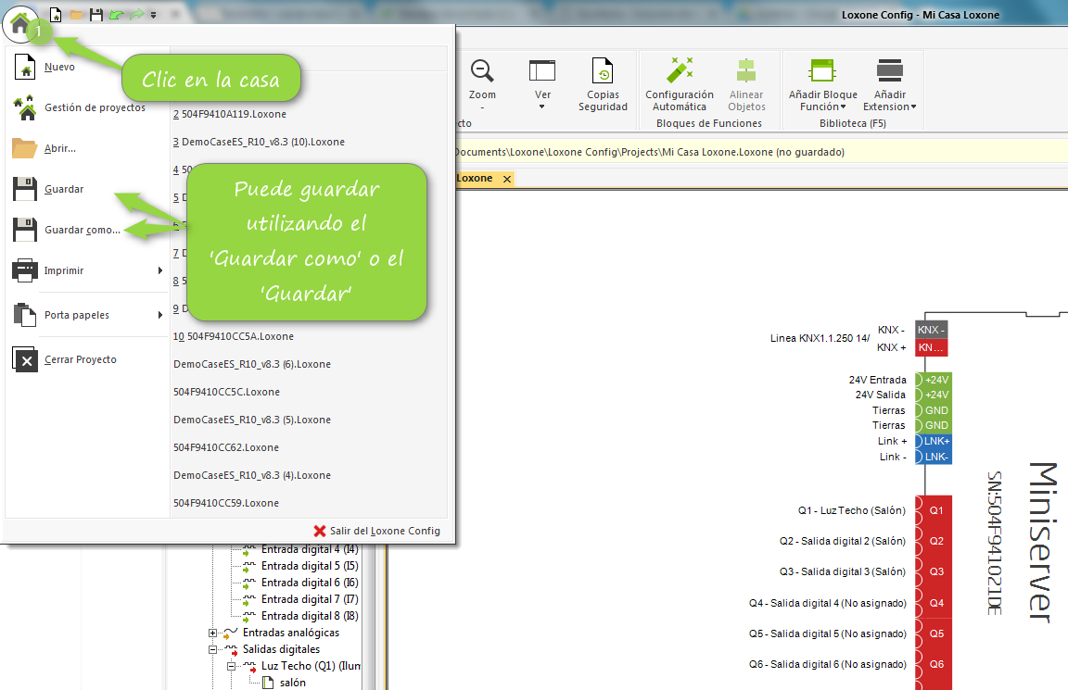Click the Nuevo document icon in menu
Screen dimensions: 1068x690
click(25, 67)
